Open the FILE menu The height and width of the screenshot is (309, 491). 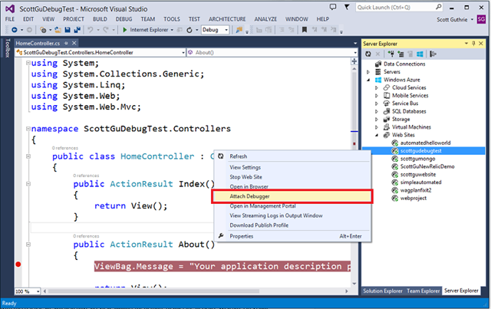tap(10, 19)
